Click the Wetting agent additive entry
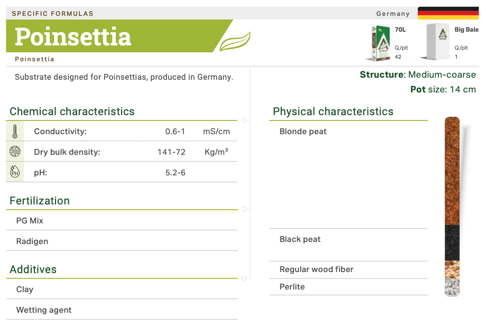Image resolution: width=486 pixels, height=327 pixels. click(x=44, y=310)
